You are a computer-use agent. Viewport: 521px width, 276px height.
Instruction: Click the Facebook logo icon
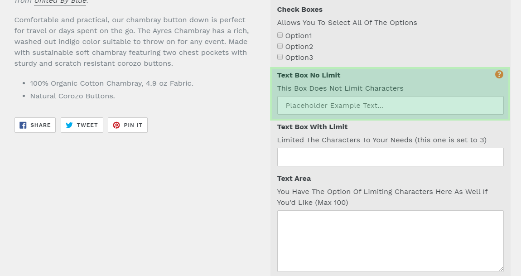(23, 125)
